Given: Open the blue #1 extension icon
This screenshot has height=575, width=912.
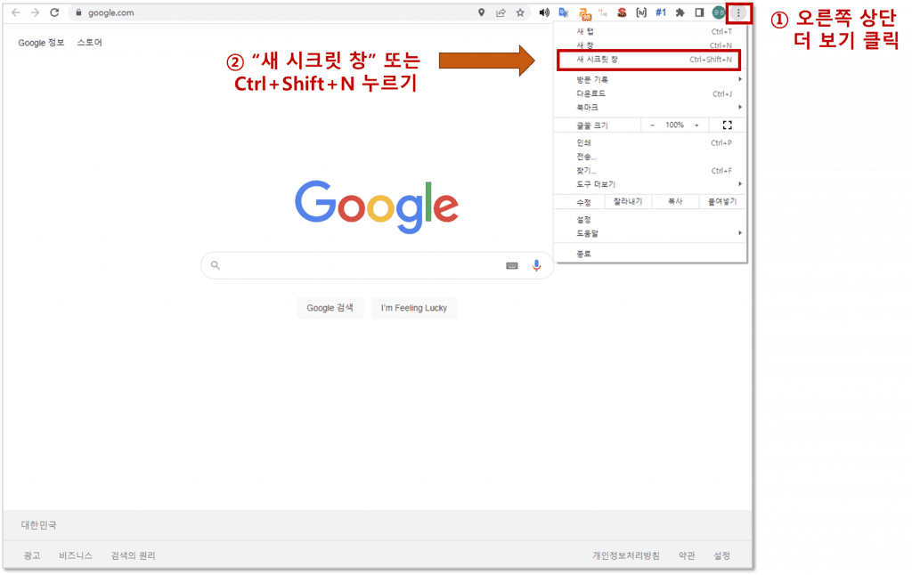Looking at the screenshot, I should (661, 12).
